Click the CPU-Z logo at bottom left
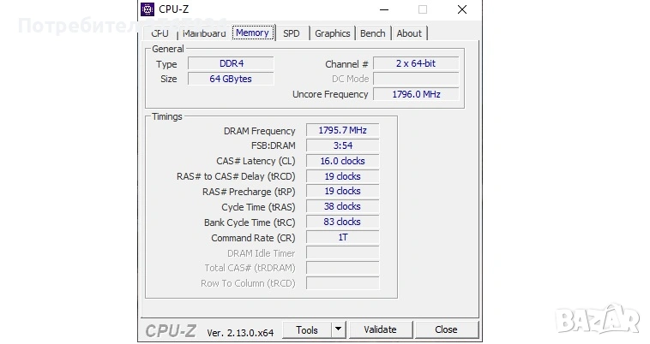This screenshot has width=650, height=344. coord(171,331)
